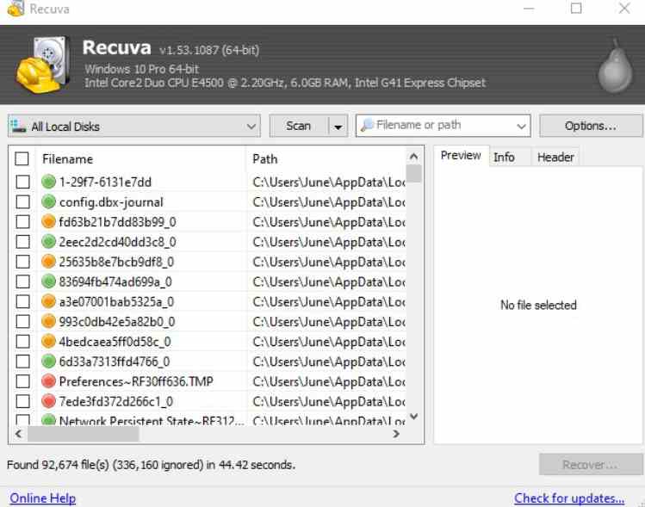The image size is (645, 507).
Task: Click green status dot for 2eec2d2cd40dd3c8_0
Action: [x=48, y=241]
